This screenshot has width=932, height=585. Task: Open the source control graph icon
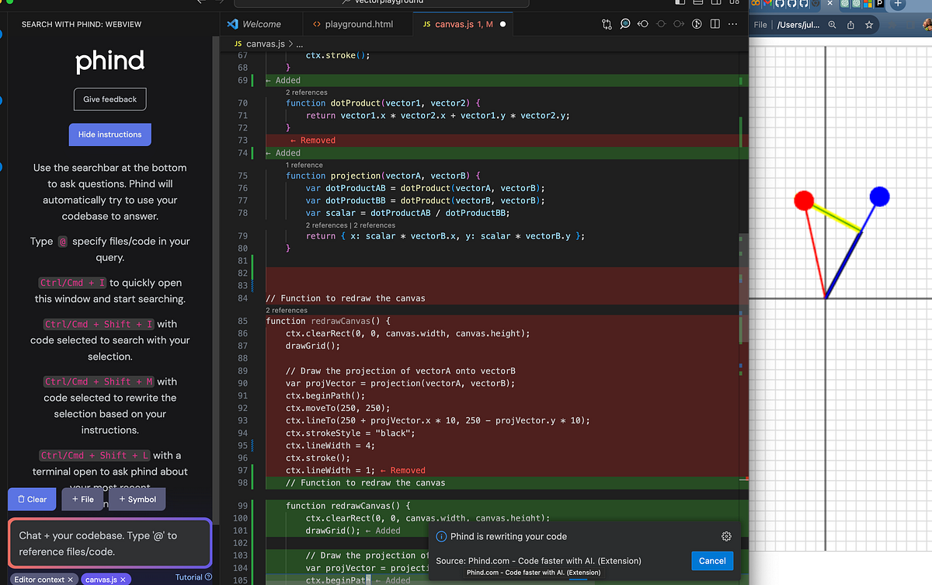pos(607,24)
